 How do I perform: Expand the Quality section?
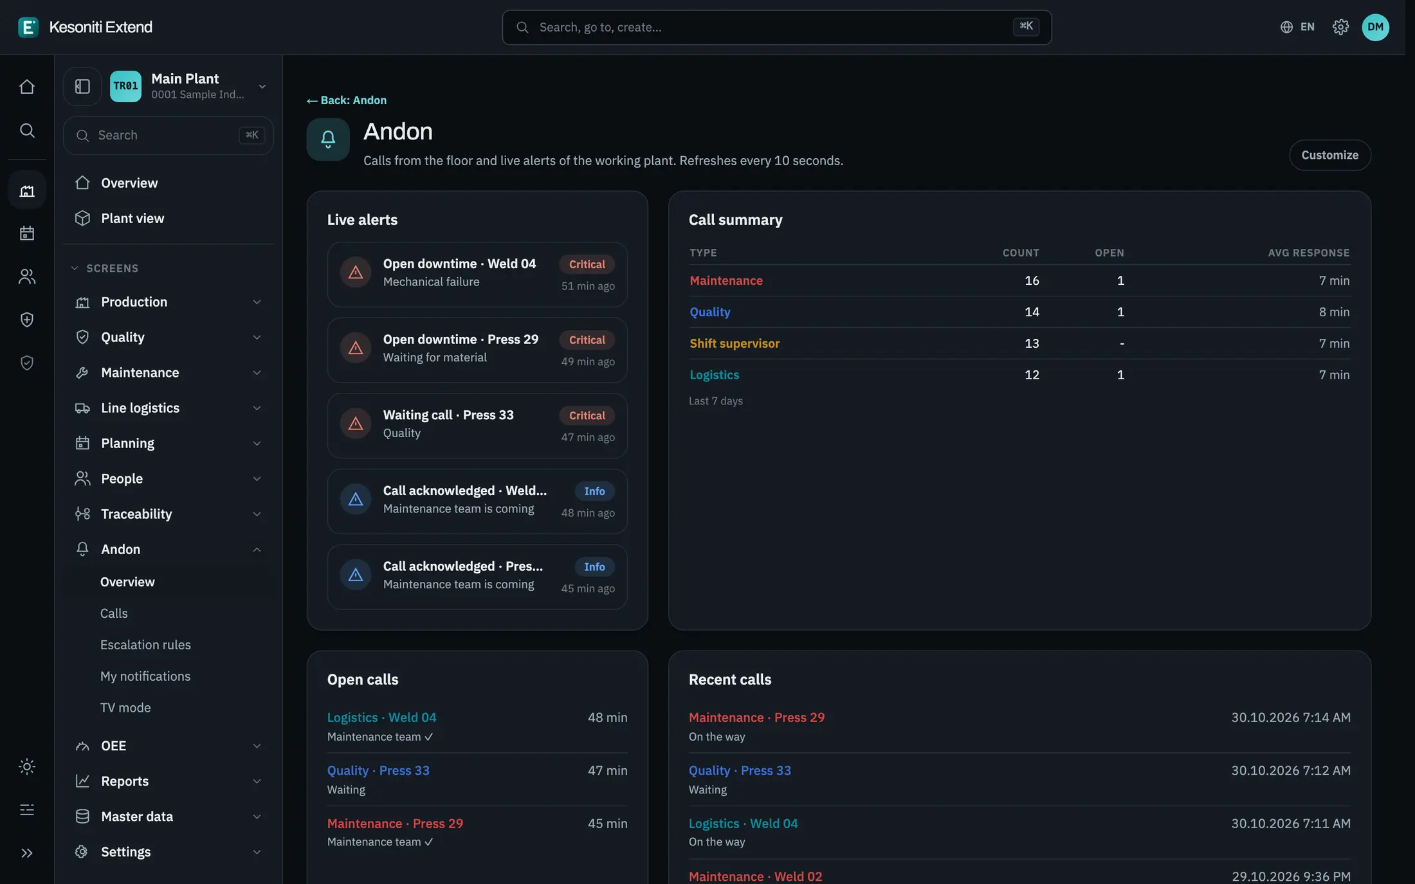(169, 337)
